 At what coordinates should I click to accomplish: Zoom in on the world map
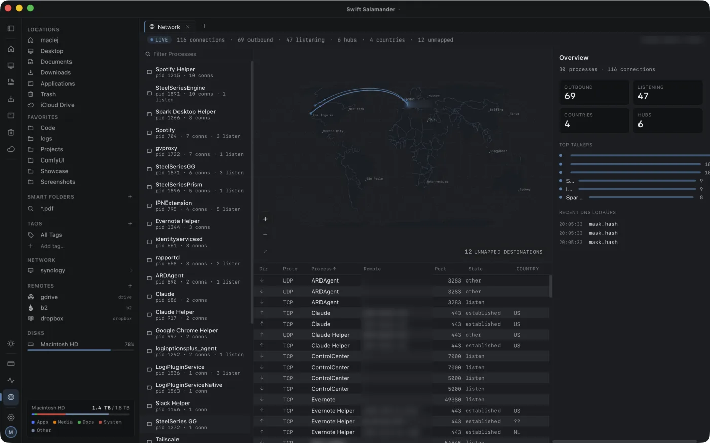point(265,219)
